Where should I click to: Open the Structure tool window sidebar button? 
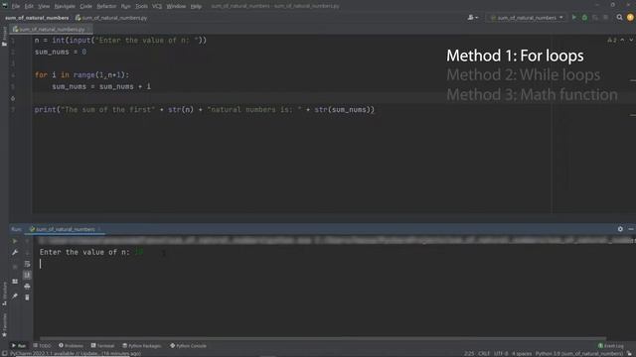pyautogui.click(x=4, y=294)
